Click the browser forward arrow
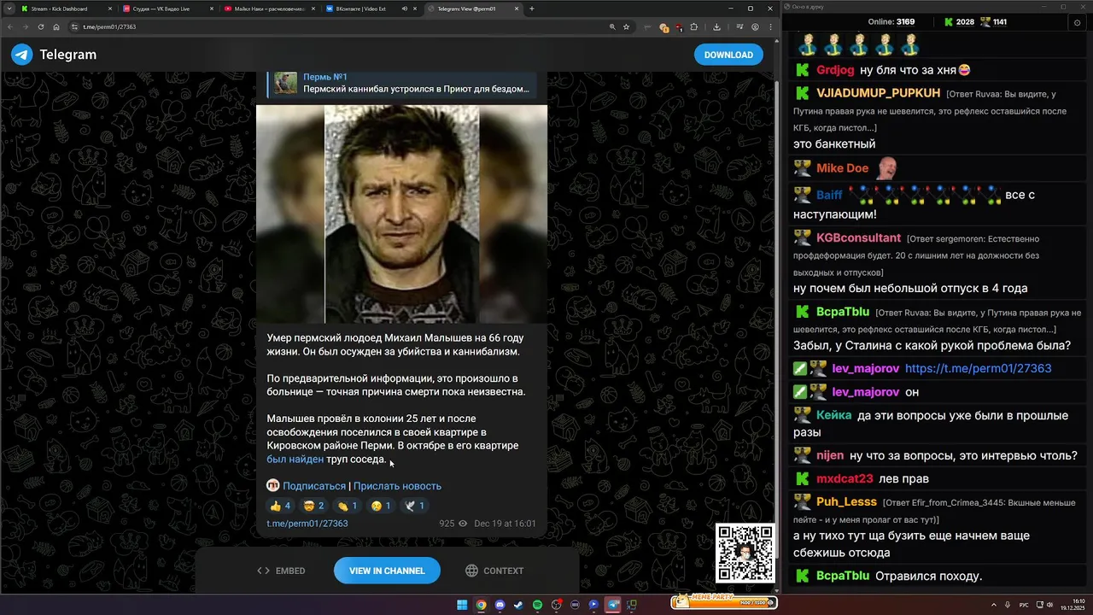The height and width of the screenshot is (615, 1093). (26, 26)
